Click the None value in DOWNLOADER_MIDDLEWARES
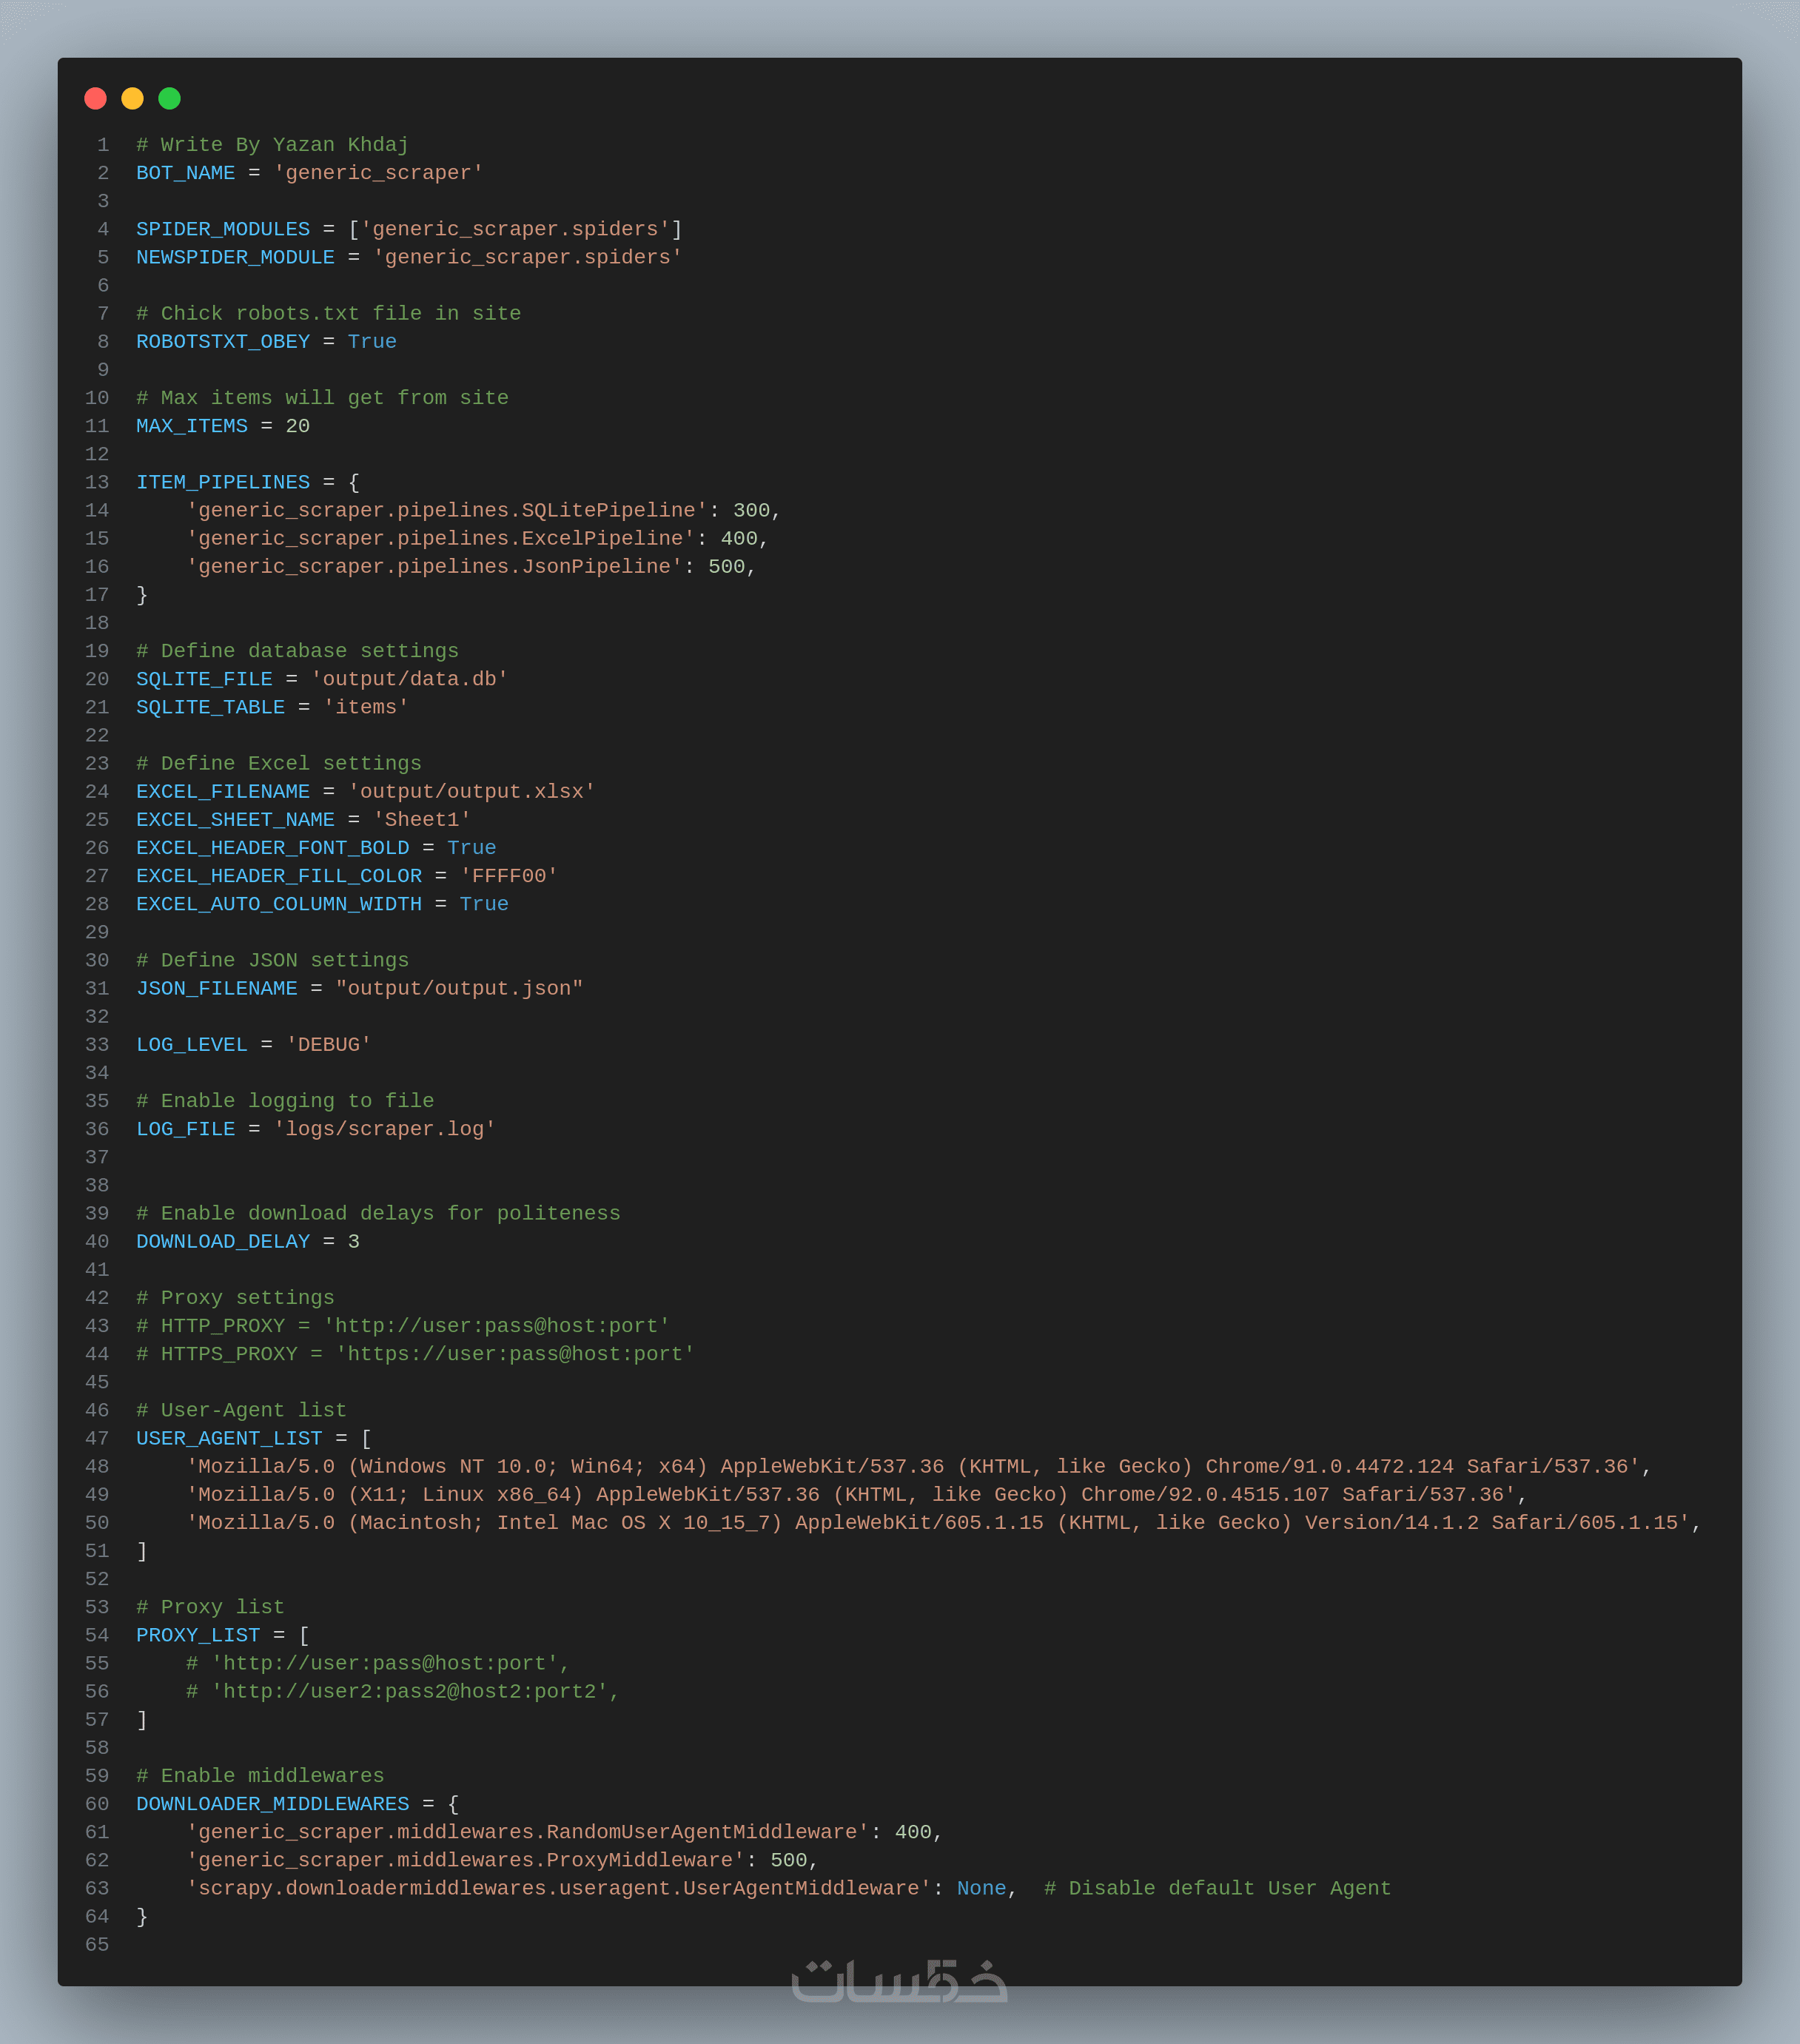 pos(981,1888)
